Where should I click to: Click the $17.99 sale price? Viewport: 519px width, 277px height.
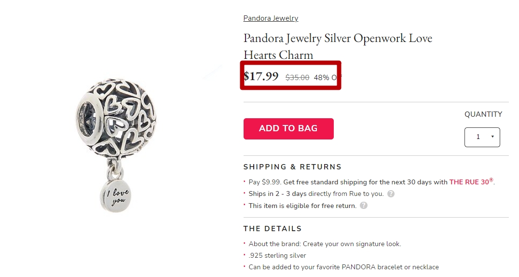pyautogui.click(x=261, y=76)
